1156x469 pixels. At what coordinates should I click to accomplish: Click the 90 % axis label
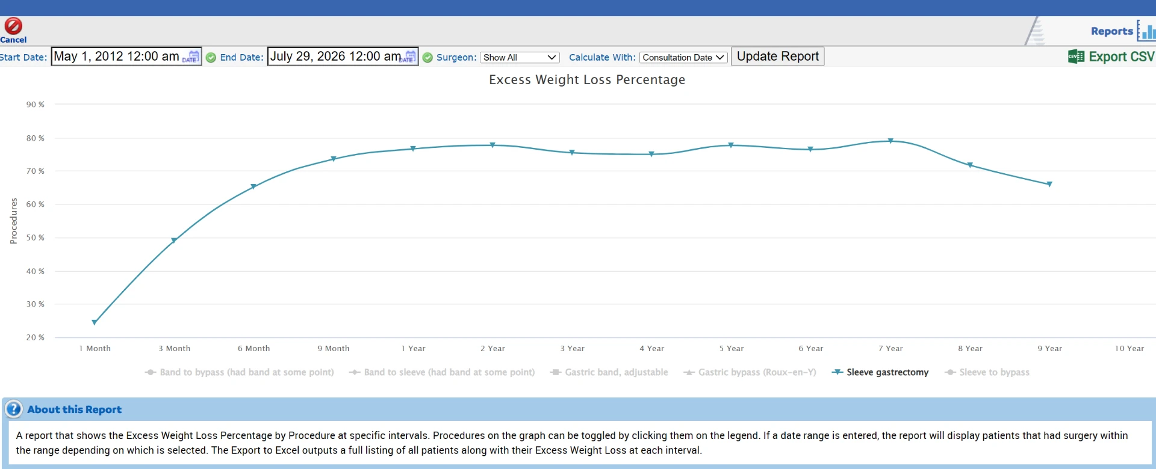click(x=35, y=105)
